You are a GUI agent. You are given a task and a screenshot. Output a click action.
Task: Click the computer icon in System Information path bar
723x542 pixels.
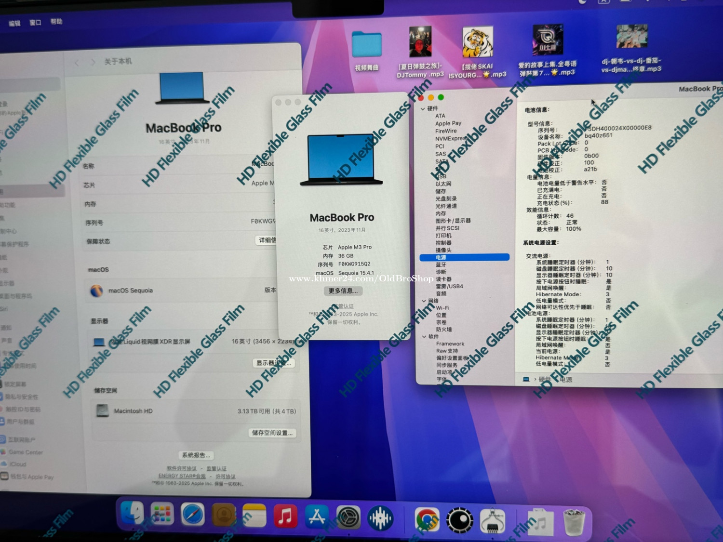coord(526,379)
